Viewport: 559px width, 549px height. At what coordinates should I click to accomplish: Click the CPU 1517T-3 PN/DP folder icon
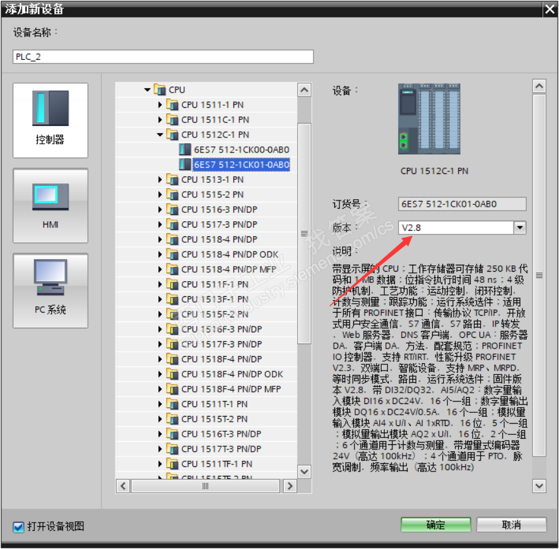[x=172, y=449]
